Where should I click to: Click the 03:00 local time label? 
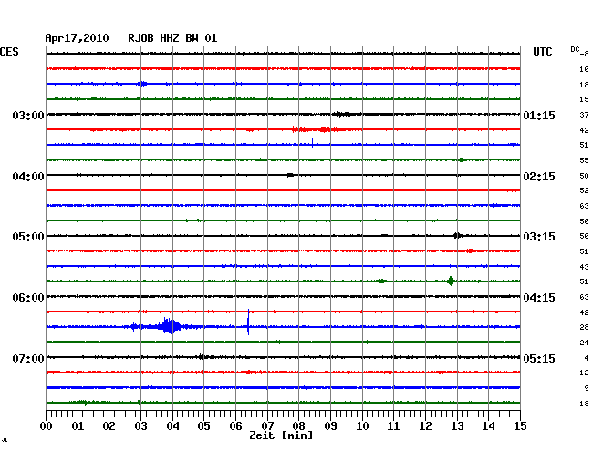tap(28, 115)
